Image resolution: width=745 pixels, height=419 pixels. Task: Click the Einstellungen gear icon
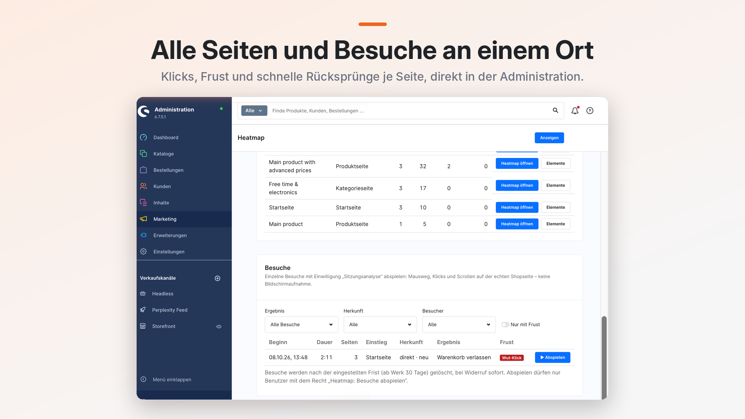tap(144, 251)
